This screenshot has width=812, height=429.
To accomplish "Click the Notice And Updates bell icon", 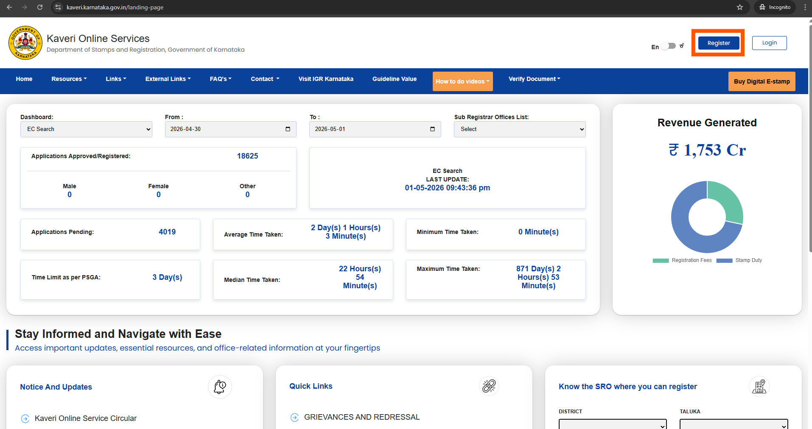I will click(x=220, y=387).
